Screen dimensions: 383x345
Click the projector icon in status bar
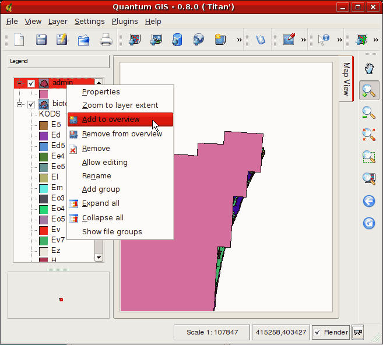[358, 332]
